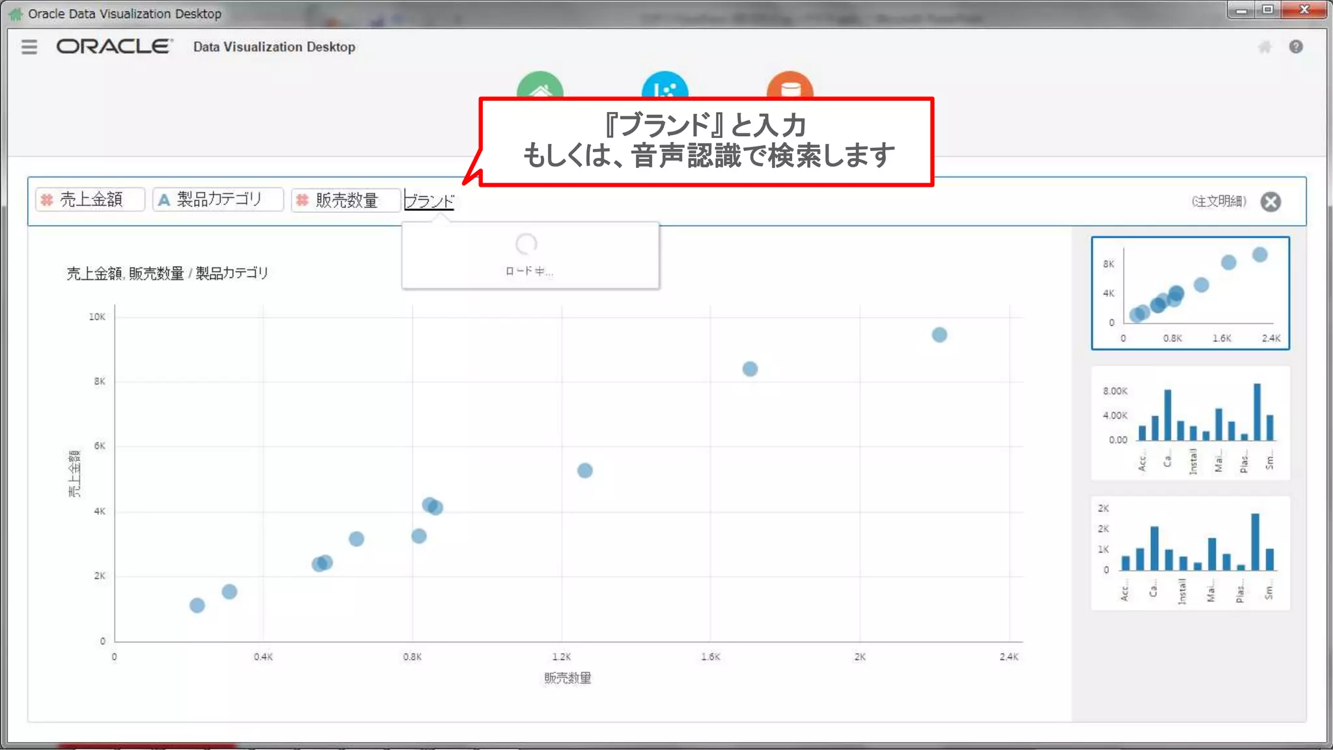1333x750 pixels.
Task: Go to the home icon in header
Action: pos(1265,47)
